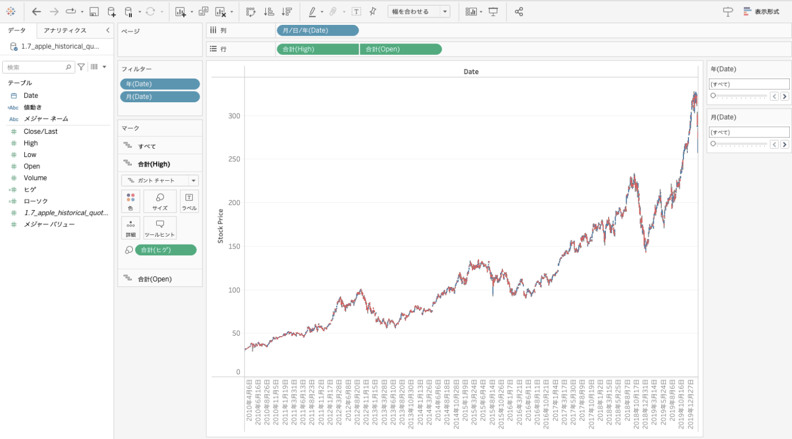This screenshot has width=792, height=439.
Task: Toggle the Highlight tool
Action: [312, 11]
